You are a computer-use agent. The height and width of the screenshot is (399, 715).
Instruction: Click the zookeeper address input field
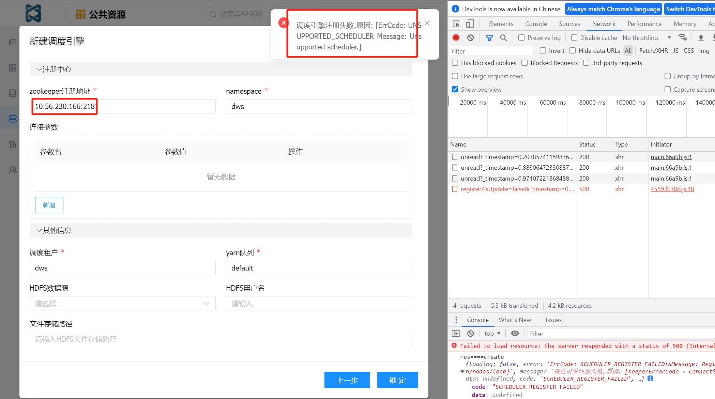point(122,107)
